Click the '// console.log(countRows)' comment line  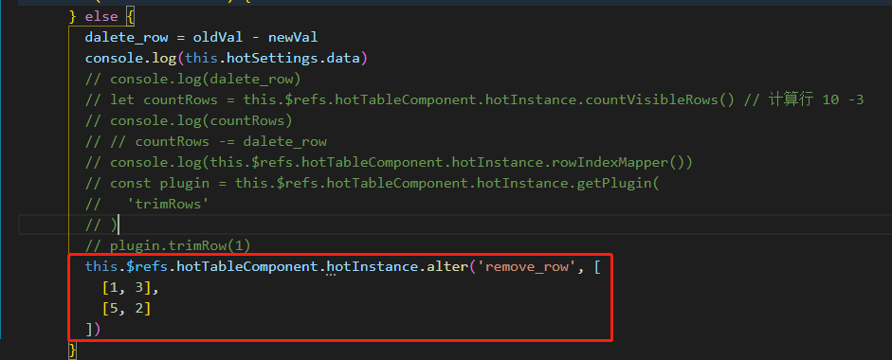[189, 120]
